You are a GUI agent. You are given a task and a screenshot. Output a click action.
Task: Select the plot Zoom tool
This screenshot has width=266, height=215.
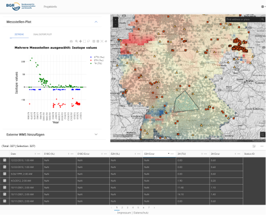click(76, 41)
